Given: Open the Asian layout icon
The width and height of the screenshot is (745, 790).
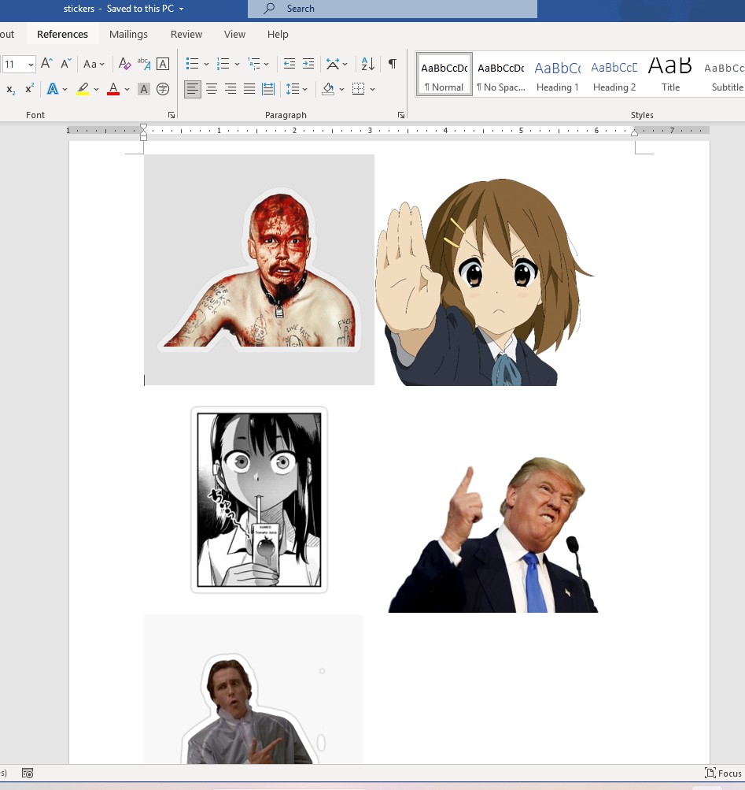Looking at the screenshot, I should click(x=332, y=64).
